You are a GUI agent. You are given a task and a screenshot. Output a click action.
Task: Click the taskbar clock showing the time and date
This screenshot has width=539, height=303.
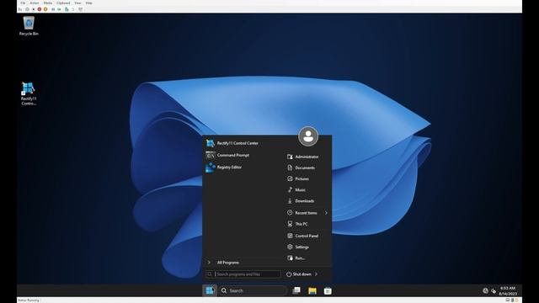point(508,290)
